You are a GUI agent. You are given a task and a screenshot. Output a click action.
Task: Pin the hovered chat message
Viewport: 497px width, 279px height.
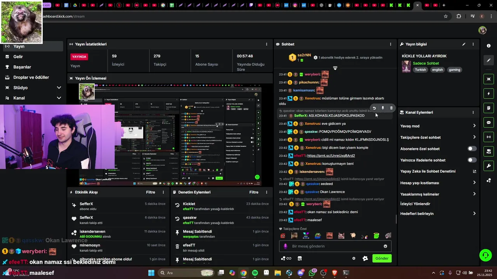(x=382, y=108)
